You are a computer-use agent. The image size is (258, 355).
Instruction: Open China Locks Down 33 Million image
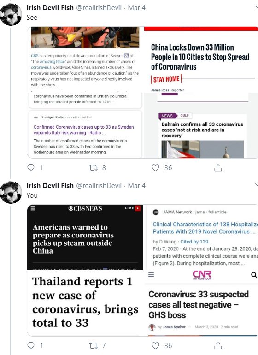[201, 59]
